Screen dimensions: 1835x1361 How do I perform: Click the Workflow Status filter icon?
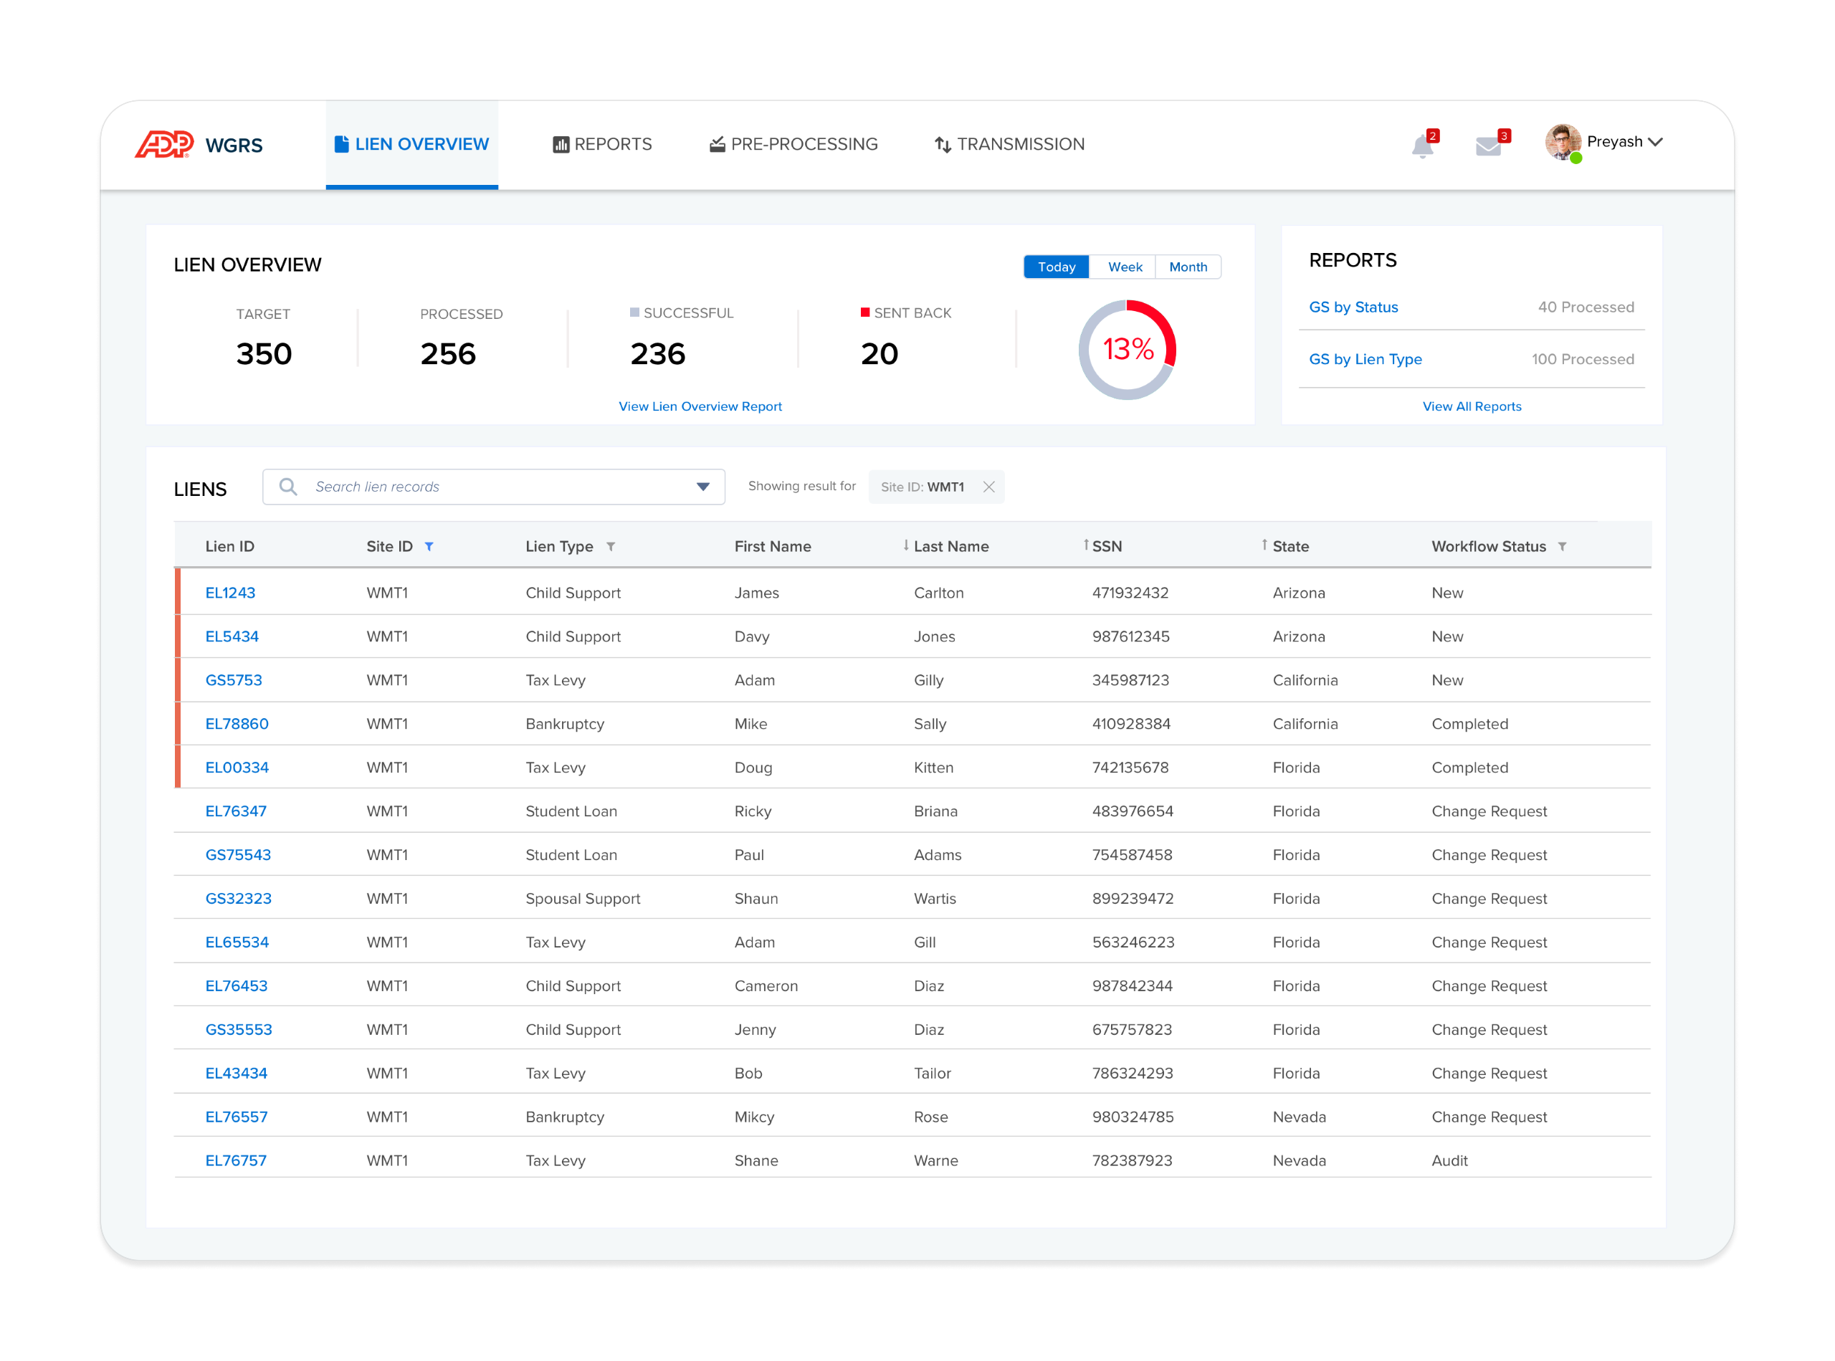point(1563,546)
